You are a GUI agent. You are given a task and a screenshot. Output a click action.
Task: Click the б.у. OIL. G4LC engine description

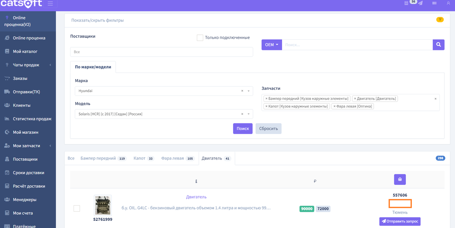196,208
